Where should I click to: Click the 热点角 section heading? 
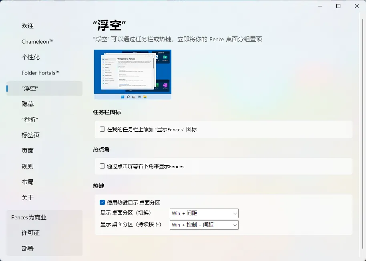click(x=101, y=149)
